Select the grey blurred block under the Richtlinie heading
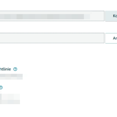Screen dimensions: 117x117 pyautogui.click(x=11, y=77)
